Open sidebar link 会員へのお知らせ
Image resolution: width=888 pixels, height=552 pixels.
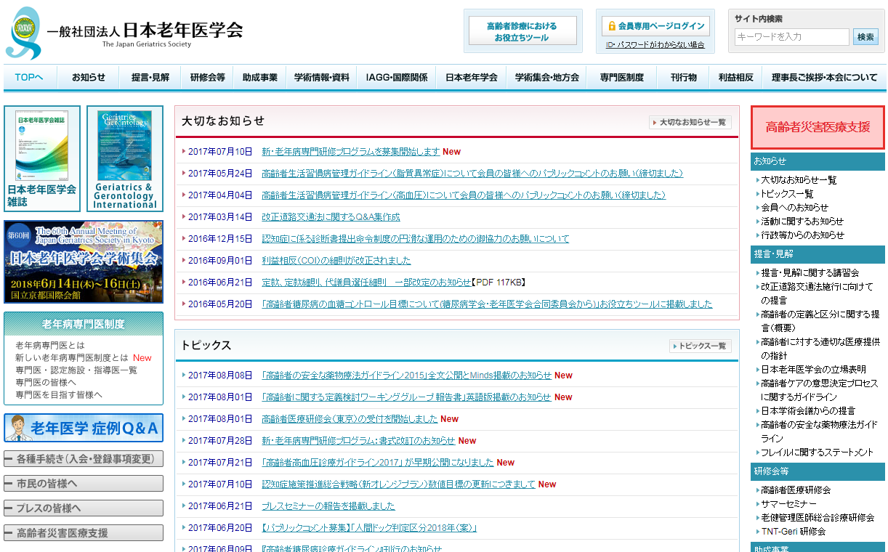(x=794, y=207)
